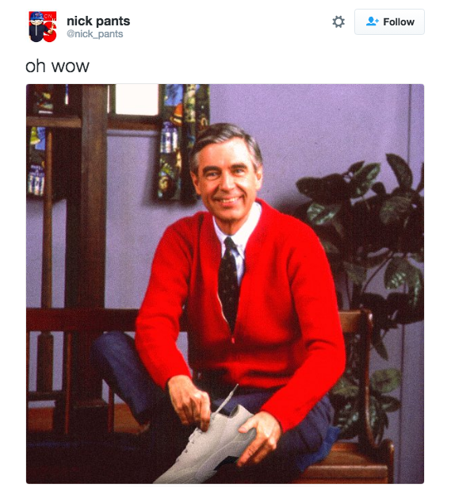This screenshot has height=487, width=451.
Task: Click the hand pulling the shoelace
Action: [190, 402]
